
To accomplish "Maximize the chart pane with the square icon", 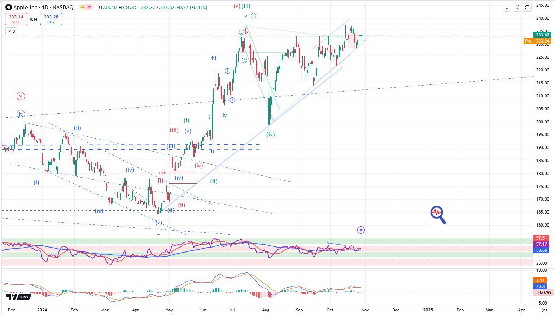I will click(x=527, y=7).
